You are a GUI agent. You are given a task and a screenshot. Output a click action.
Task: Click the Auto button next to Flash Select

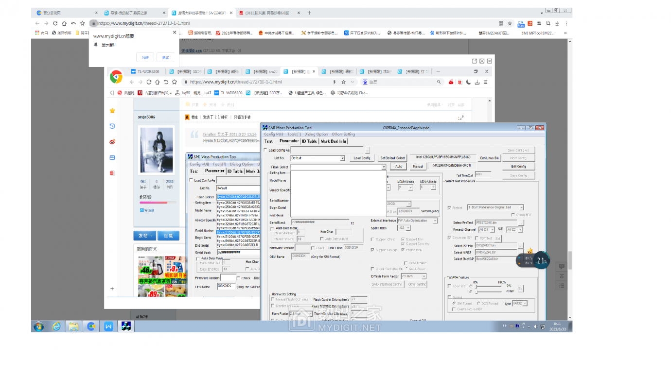[x=399, y=166]
